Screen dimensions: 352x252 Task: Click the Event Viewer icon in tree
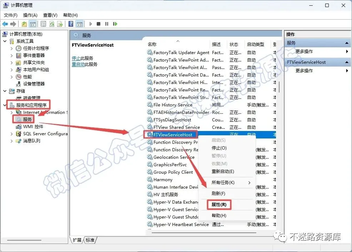tap(19, 56)
